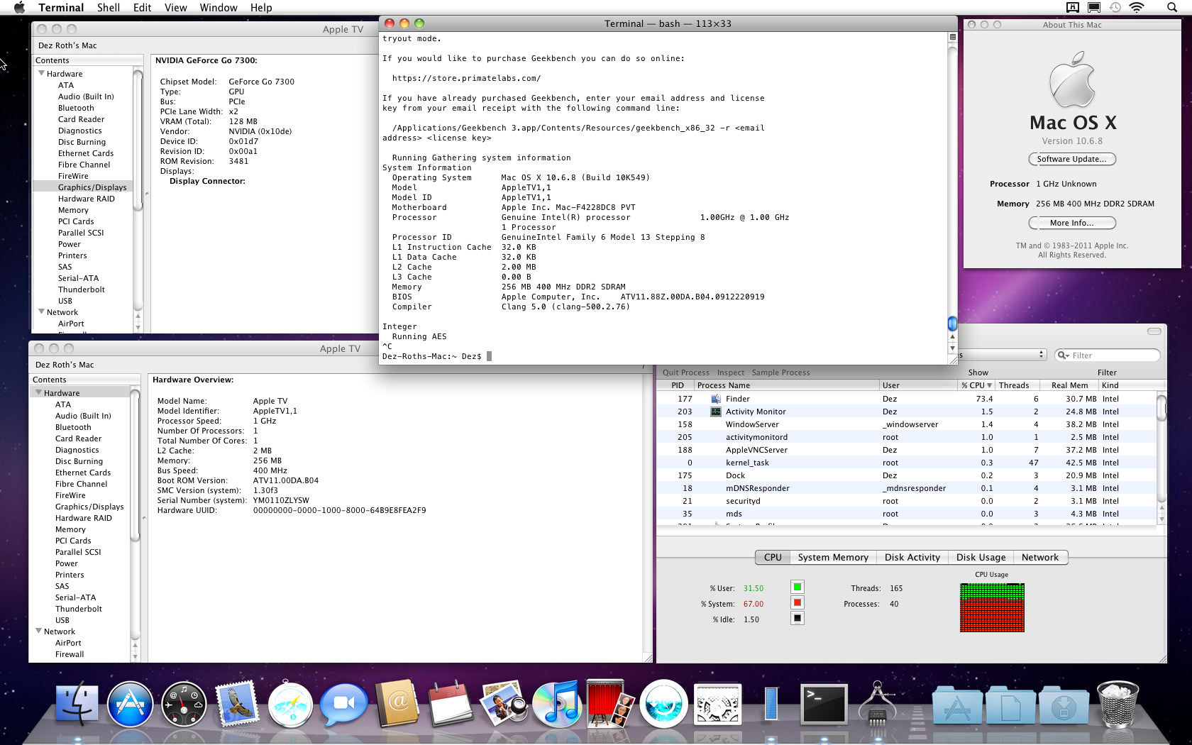This screenshot has width=1192, height=745.
Task: Open Finder from the Dock
Action: click(77, 705)
